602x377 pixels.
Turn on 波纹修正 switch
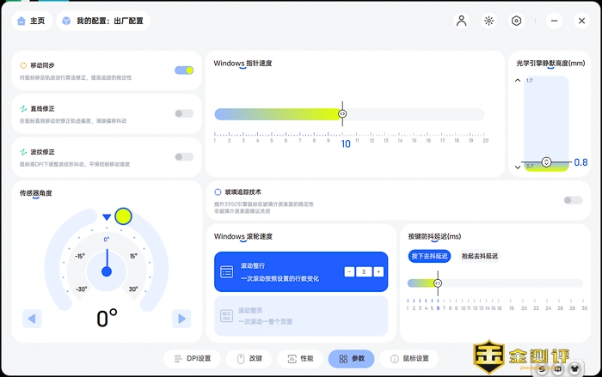(183, 156)
